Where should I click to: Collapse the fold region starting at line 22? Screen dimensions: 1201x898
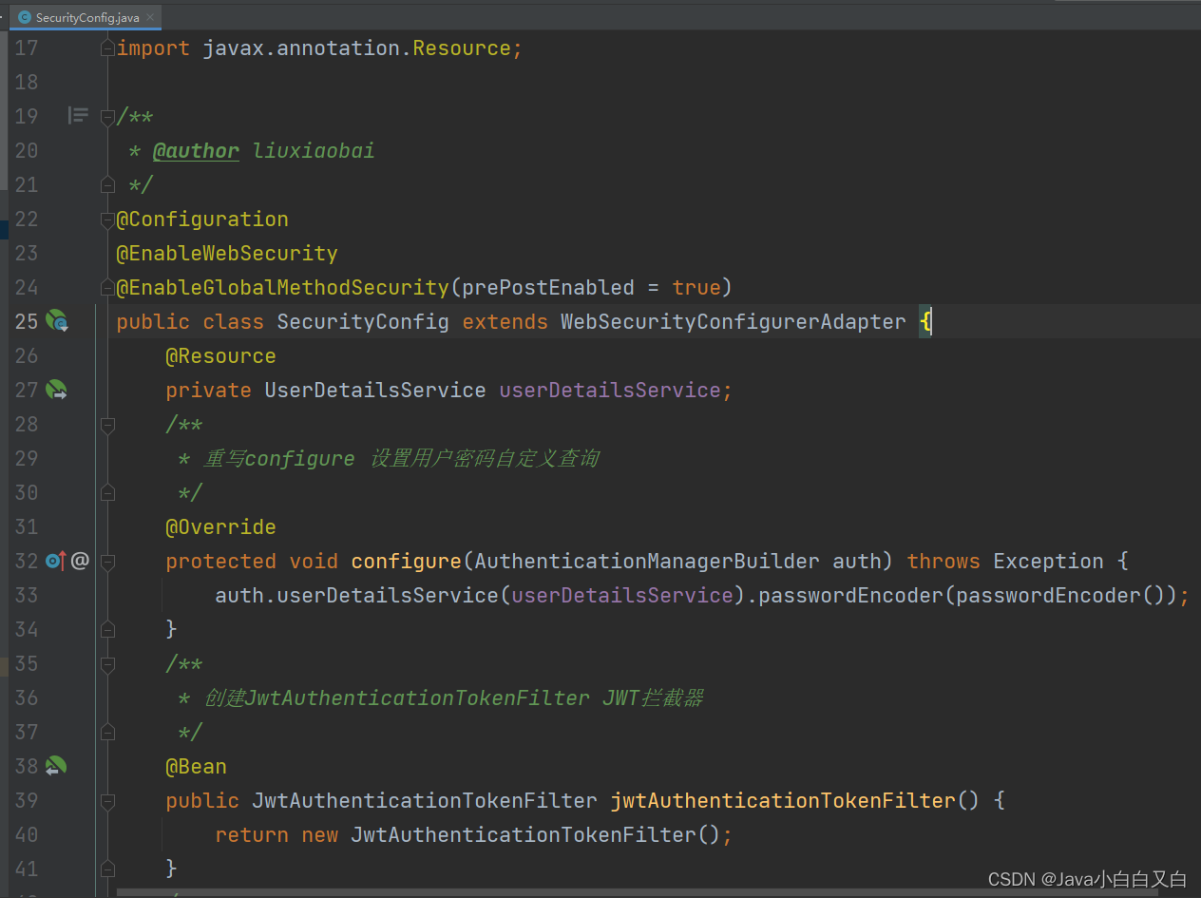click(x=107, y=219)
